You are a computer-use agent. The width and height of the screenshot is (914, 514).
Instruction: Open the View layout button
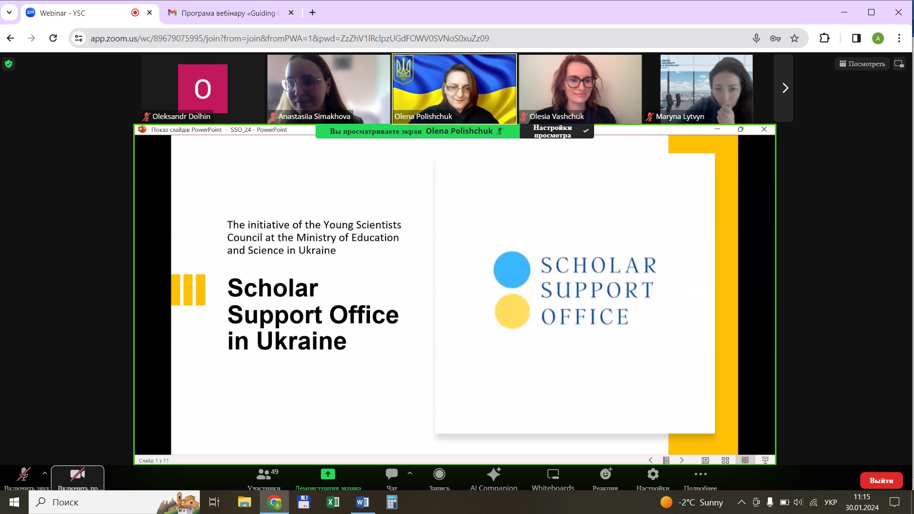click(x=862, y=64)
